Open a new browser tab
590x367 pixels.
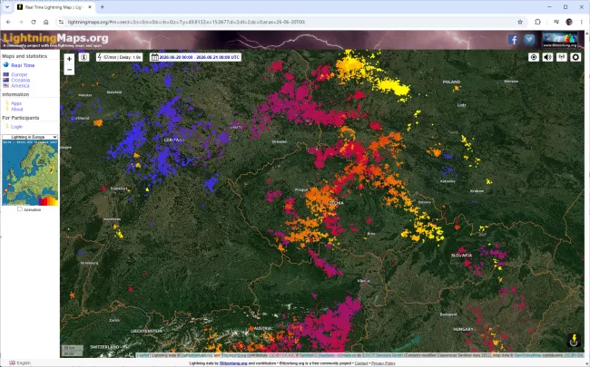(x=103, y=6)
